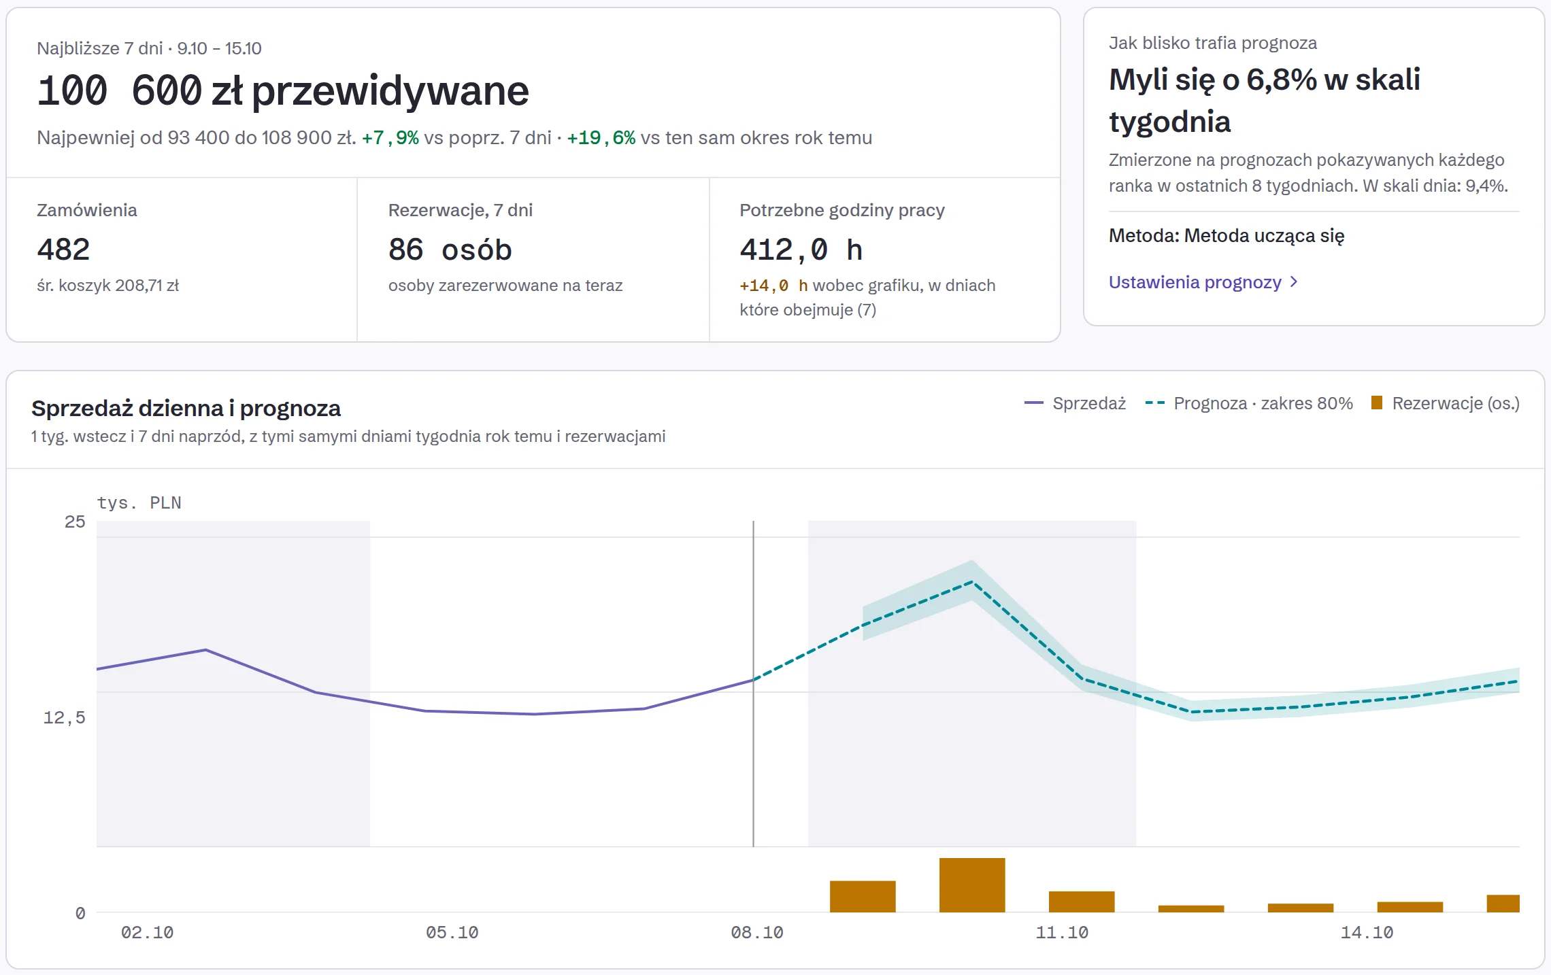Click the 08.10 axis date label
Screen dimensions: 1551x975
point(757,932)
